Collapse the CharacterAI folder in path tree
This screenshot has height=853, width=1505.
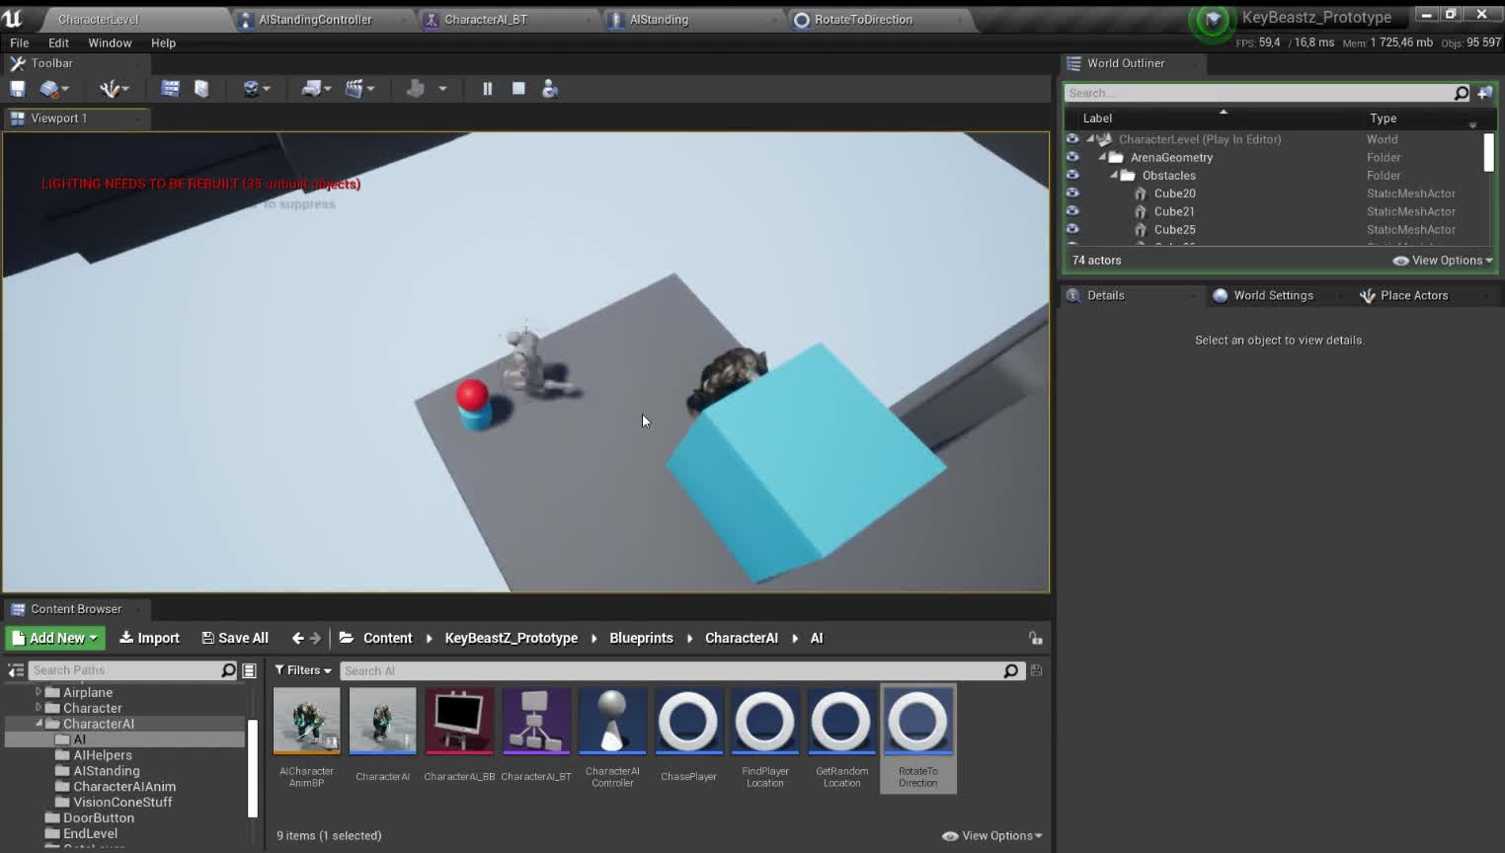[40, 724]
